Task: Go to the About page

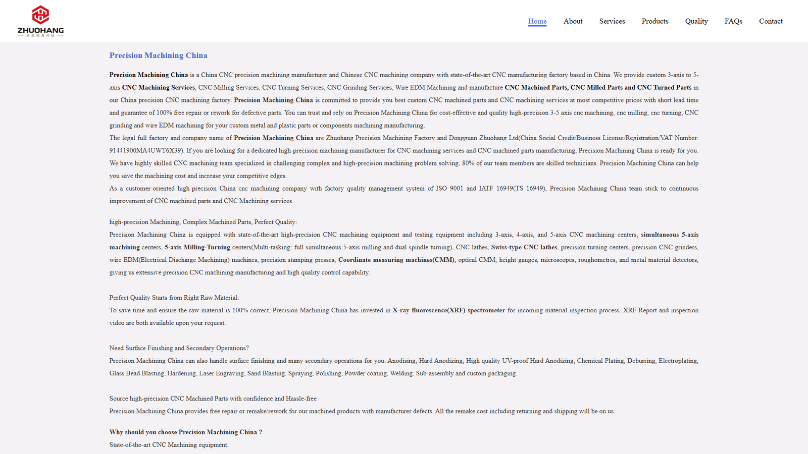Action: (x=573, y=21)
